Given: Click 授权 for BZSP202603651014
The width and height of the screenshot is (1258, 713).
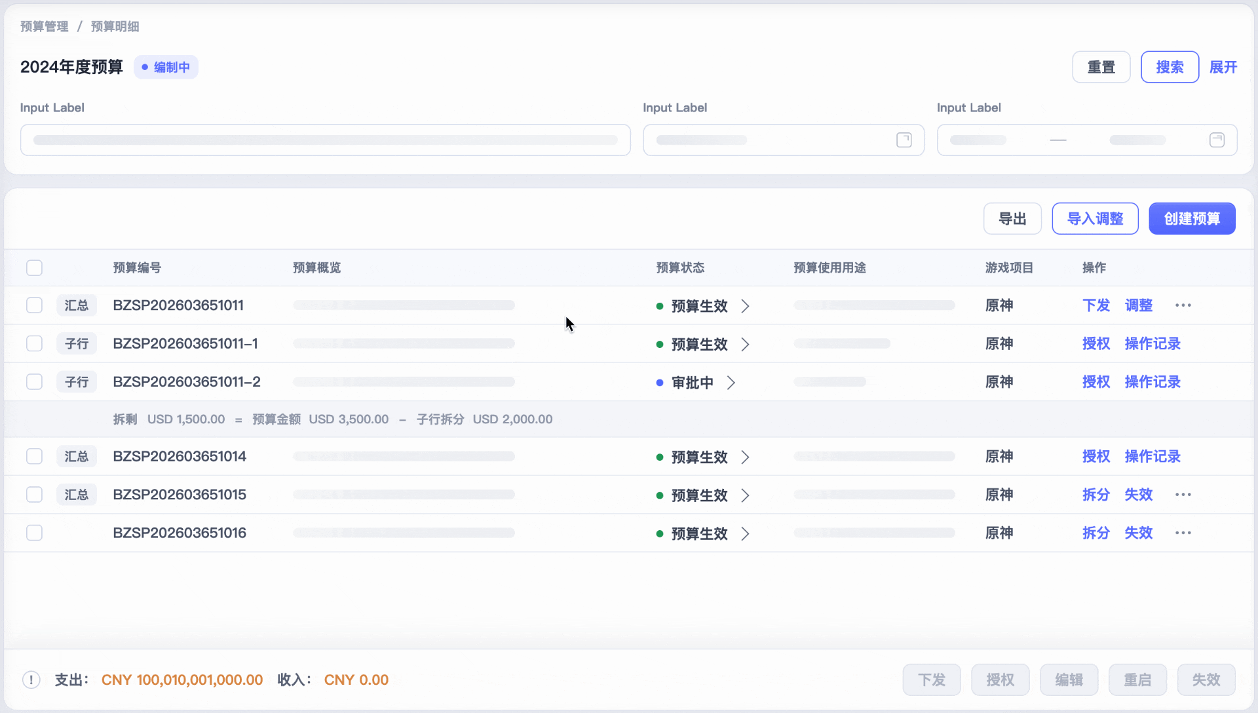Looking at the screenshot, I should (x=1096, y=456).
